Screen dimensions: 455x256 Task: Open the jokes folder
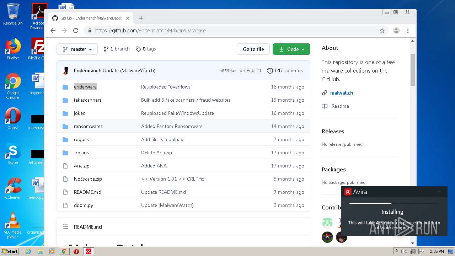79,113
